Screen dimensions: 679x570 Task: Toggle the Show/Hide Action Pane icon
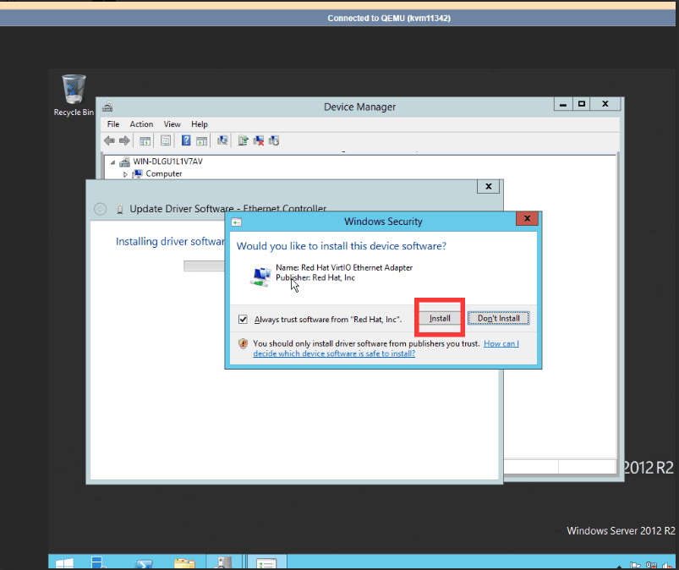(202, 140)
